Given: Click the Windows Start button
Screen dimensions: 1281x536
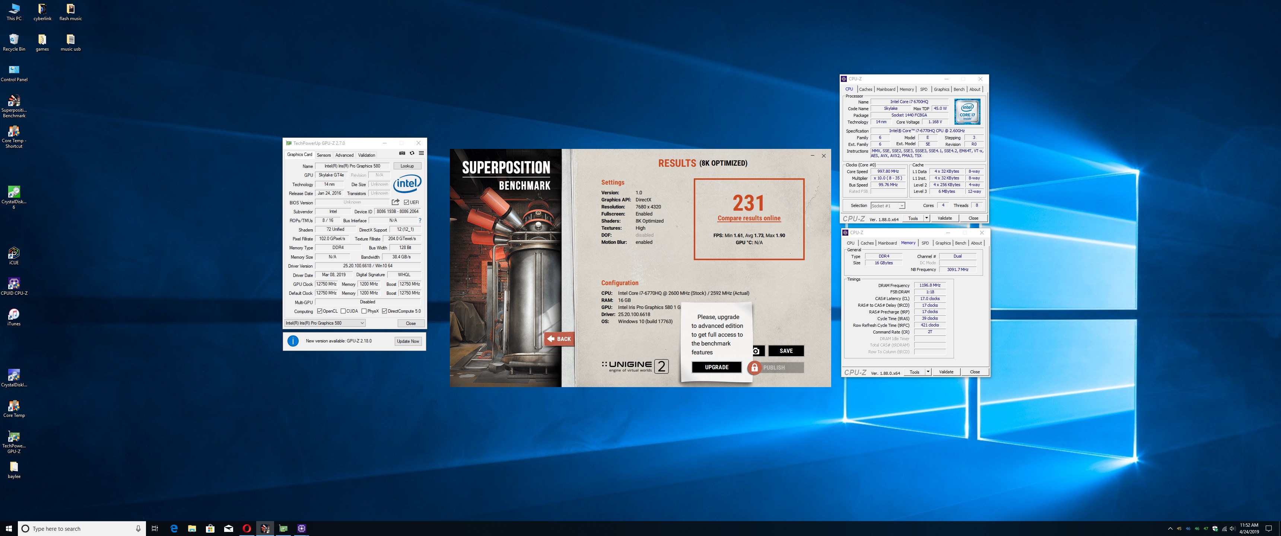Looking at the screenshot, I should tap(9, 529).
